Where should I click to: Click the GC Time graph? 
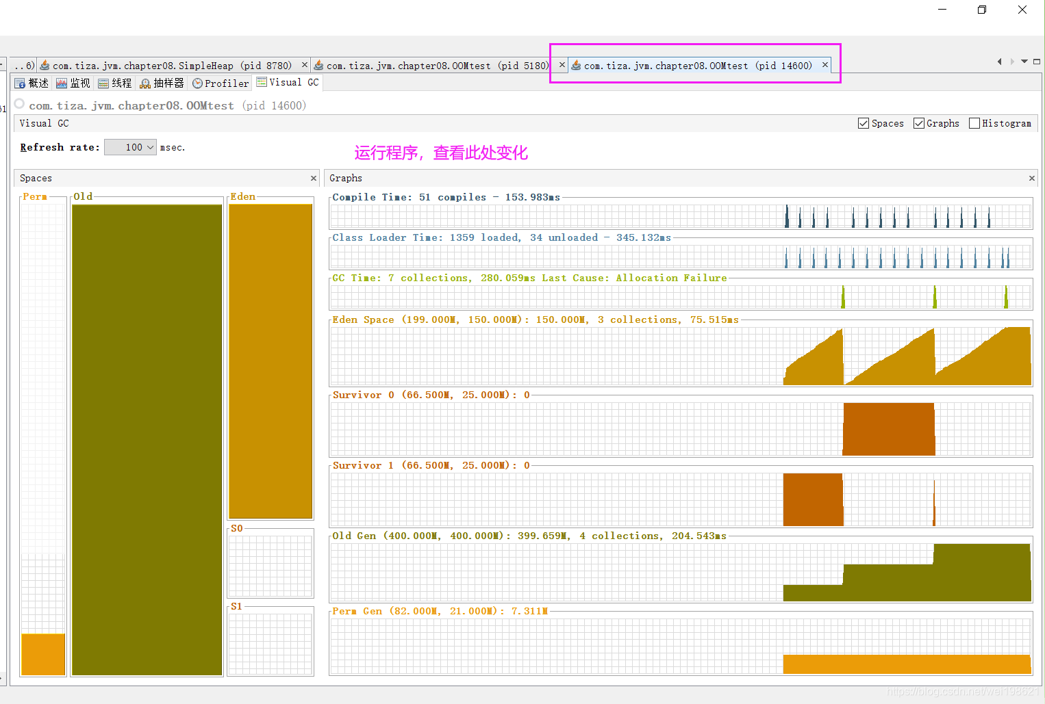[681, 297]
